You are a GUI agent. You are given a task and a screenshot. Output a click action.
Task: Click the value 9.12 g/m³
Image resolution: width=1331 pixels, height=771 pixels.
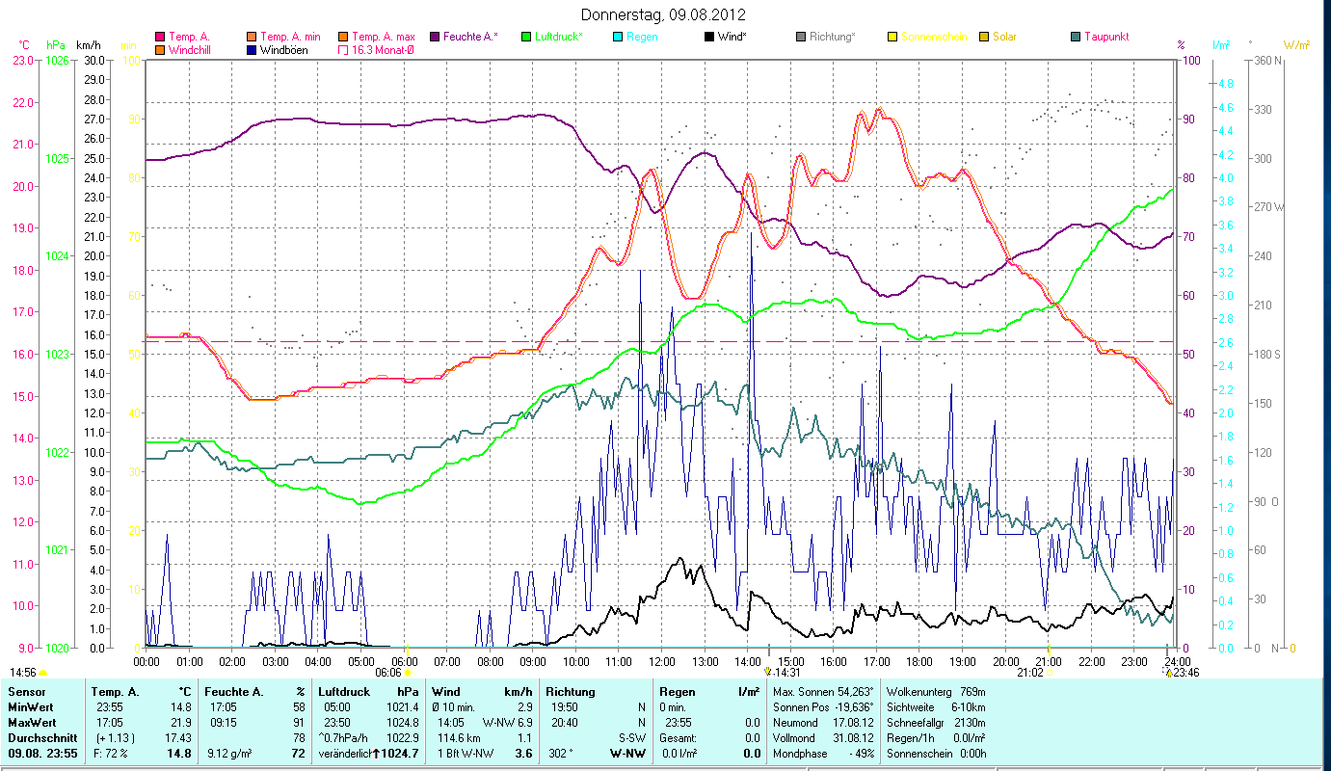(230, 753)
